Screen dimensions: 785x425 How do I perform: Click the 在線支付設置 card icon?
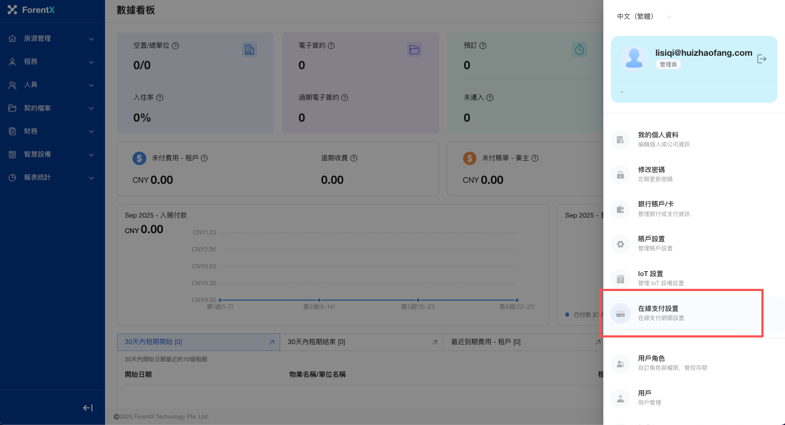click(x=620, y=314)
